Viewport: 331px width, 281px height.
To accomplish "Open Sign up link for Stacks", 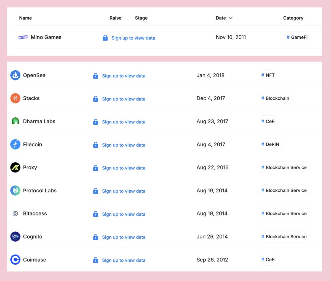I will (x=124, y=99).
